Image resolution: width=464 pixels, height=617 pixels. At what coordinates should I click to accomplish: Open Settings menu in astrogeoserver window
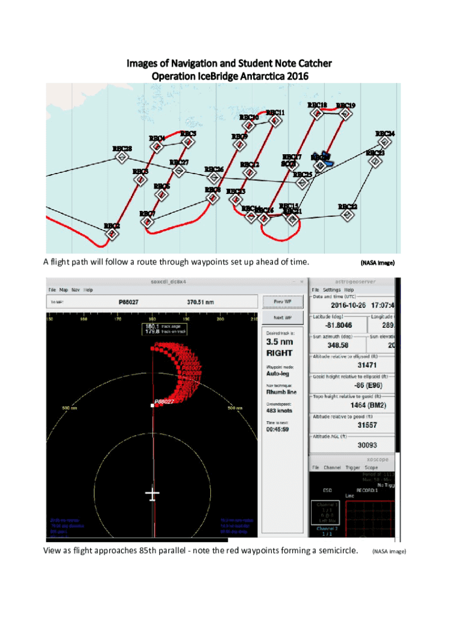click(x=332, y=290)
